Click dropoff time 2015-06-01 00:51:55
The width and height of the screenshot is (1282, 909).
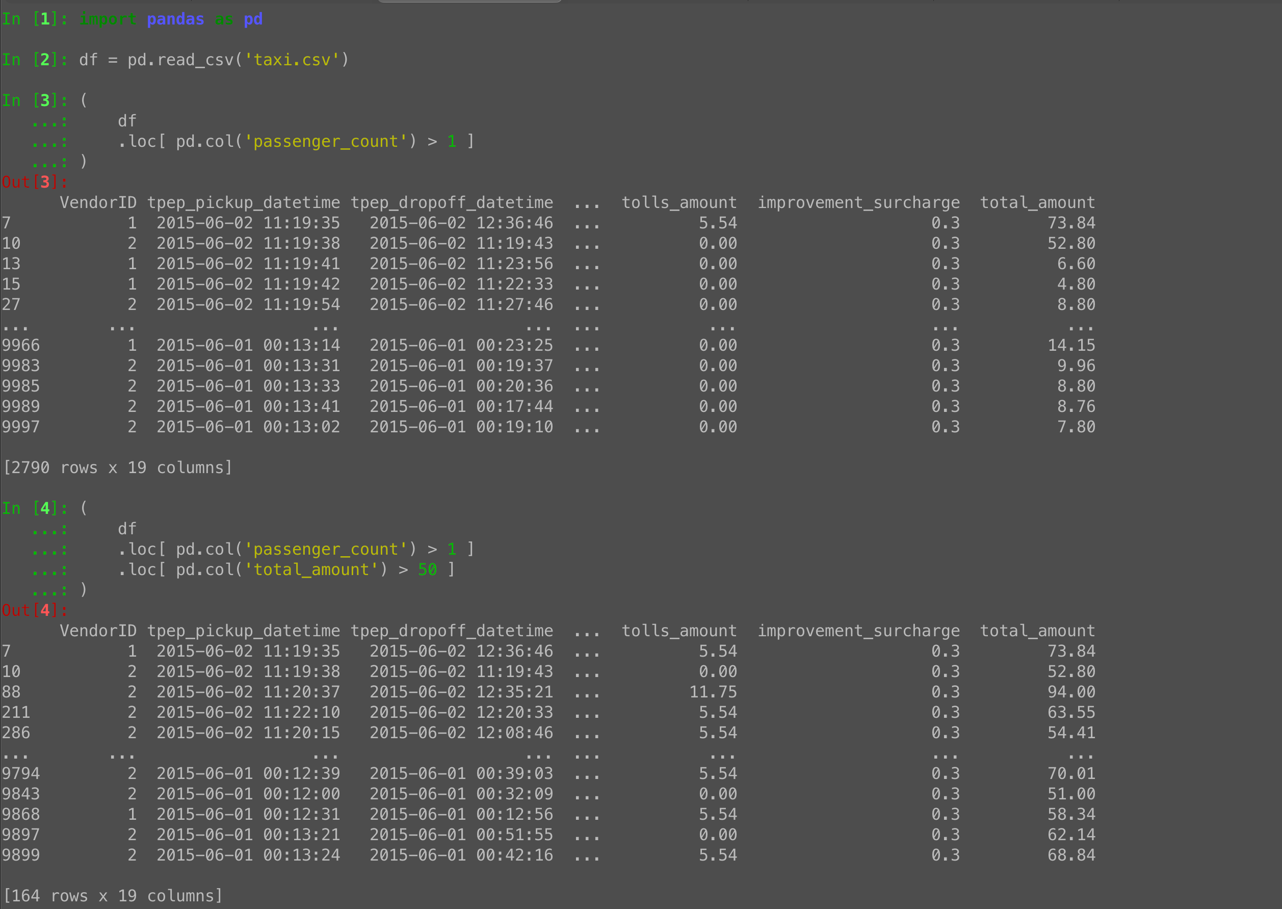click(x=461, y=835)
